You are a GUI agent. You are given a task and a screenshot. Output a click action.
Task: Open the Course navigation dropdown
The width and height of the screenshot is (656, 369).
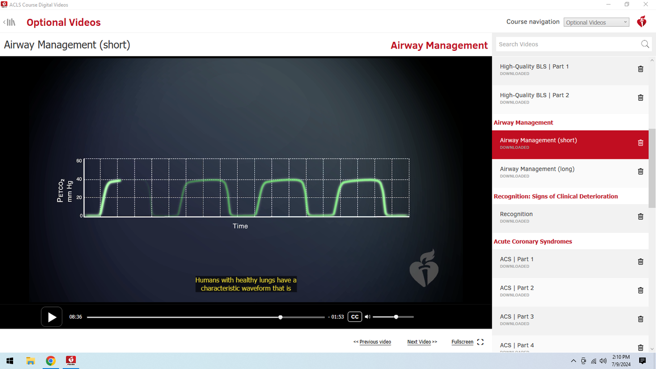596,22
